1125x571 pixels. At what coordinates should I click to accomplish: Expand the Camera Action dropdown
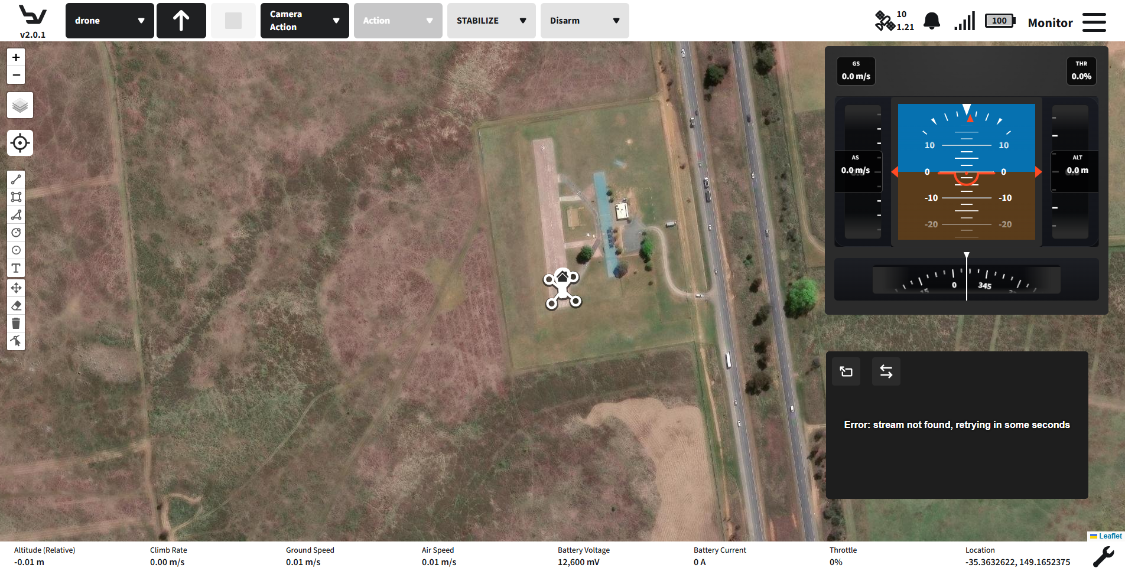[x=304, y=21]
